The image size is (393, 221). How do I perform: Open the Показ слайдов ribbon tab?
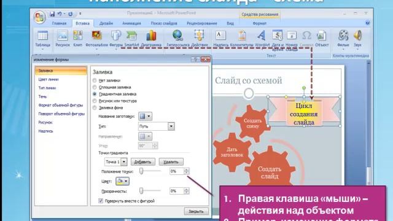164,23
